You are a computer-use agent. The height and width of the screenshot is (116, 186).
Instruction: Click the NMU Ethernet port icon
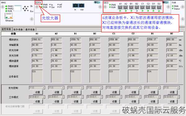9,16
